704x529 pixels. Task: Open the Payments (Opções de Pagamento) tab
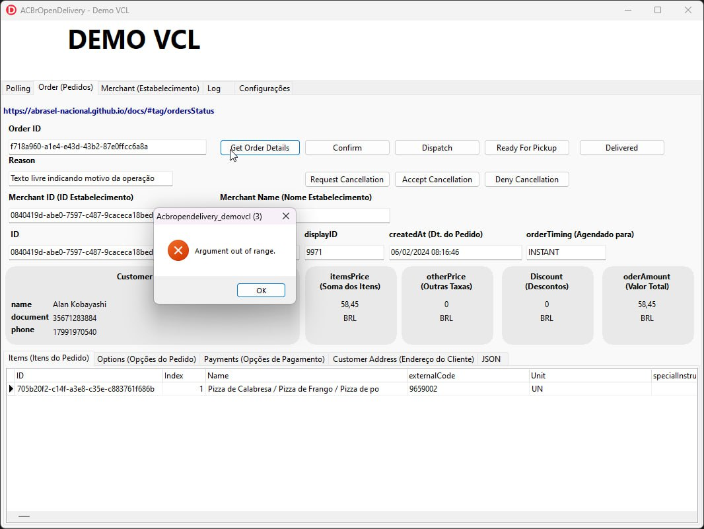(264, 359)
